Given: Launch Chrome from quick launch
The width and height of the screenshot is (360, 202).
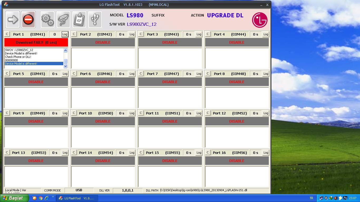Looking at the screenshot, I should [x=41, y=198].
